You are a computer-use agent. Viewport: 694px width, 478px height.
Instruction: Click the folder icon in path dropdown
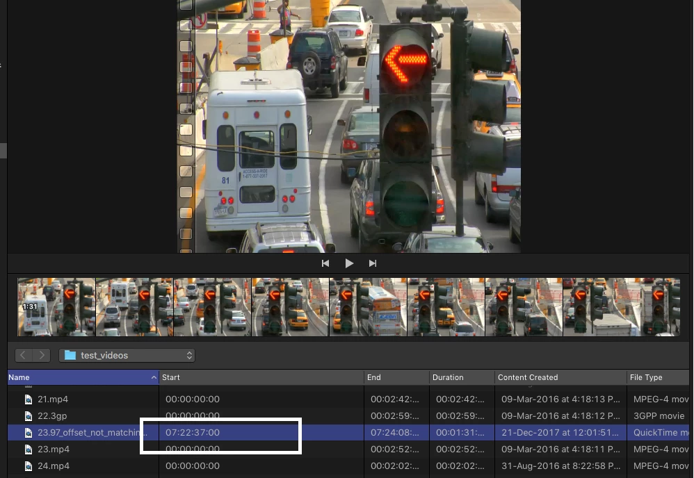point(70,355)
